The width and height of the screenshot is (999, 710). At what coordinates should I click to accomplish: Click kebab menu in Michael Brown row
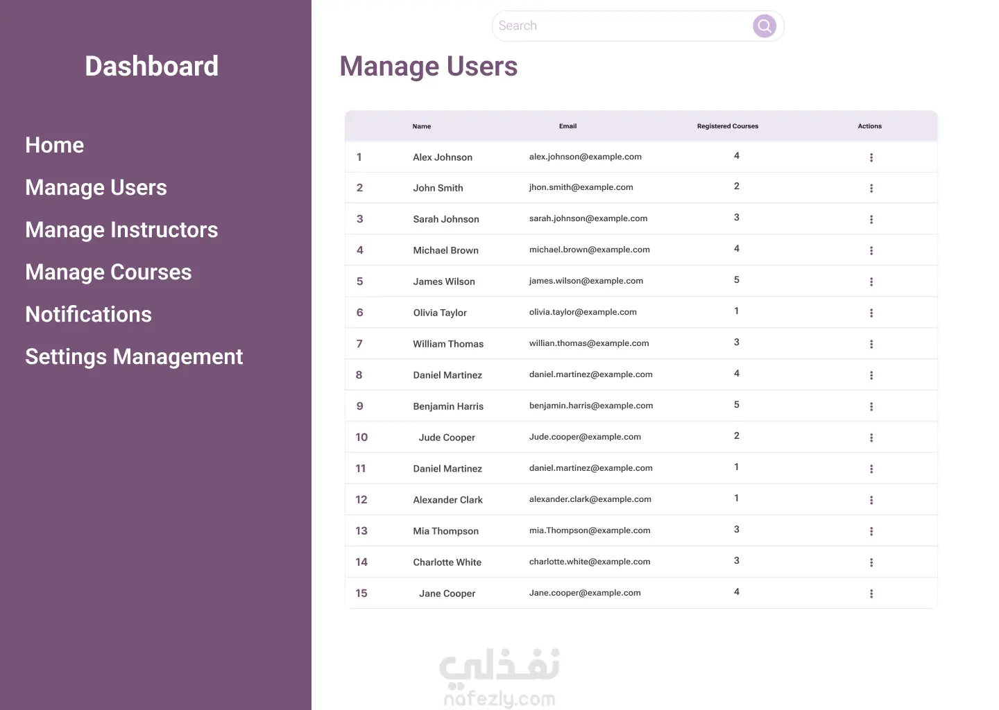click(x=871, y=251)
